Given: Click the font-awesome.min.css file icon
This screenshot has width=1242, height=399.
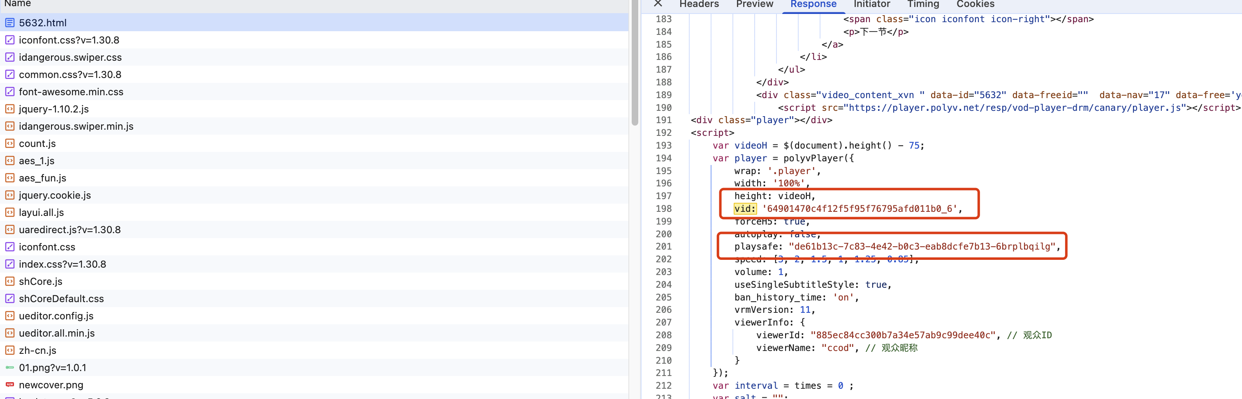Looking at the screenshot, I should tap(9, 92).
